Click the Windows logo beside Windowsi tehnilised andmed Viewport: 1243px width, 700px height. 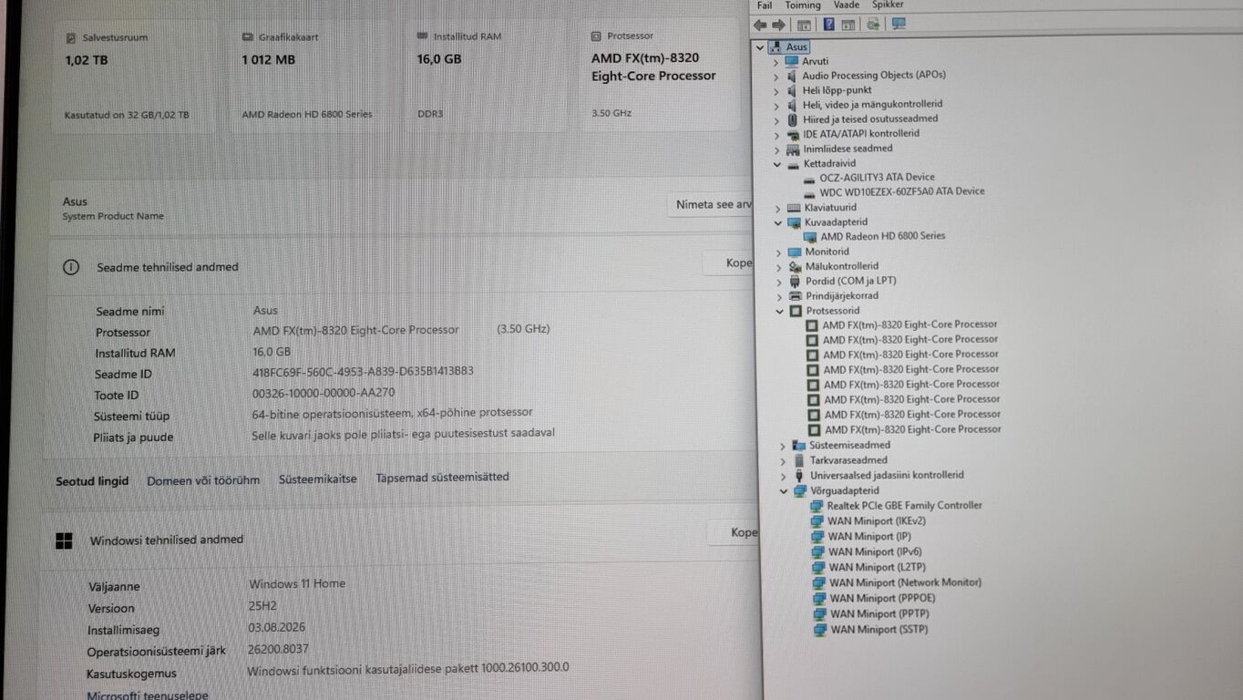click(x=64, y=541)
